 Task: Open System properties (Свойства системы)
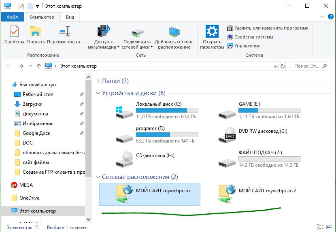coord(250,37)
